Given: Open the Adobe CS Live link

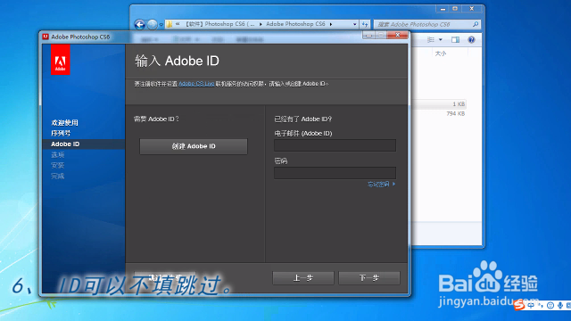Looking at the screenshot, I should pyautogui.click(x=196, y=84).
